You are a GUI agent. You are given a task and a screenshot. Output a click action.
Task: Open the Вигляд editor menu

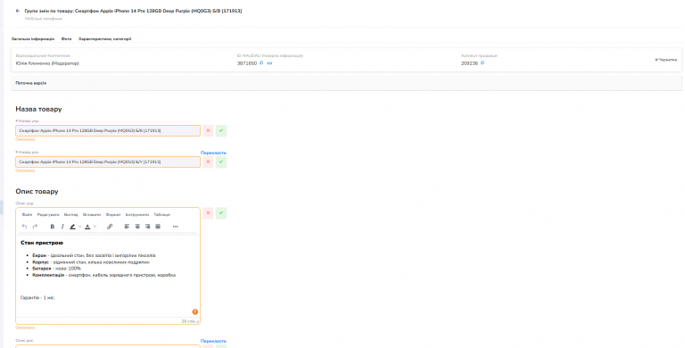[x=70, y=215]
